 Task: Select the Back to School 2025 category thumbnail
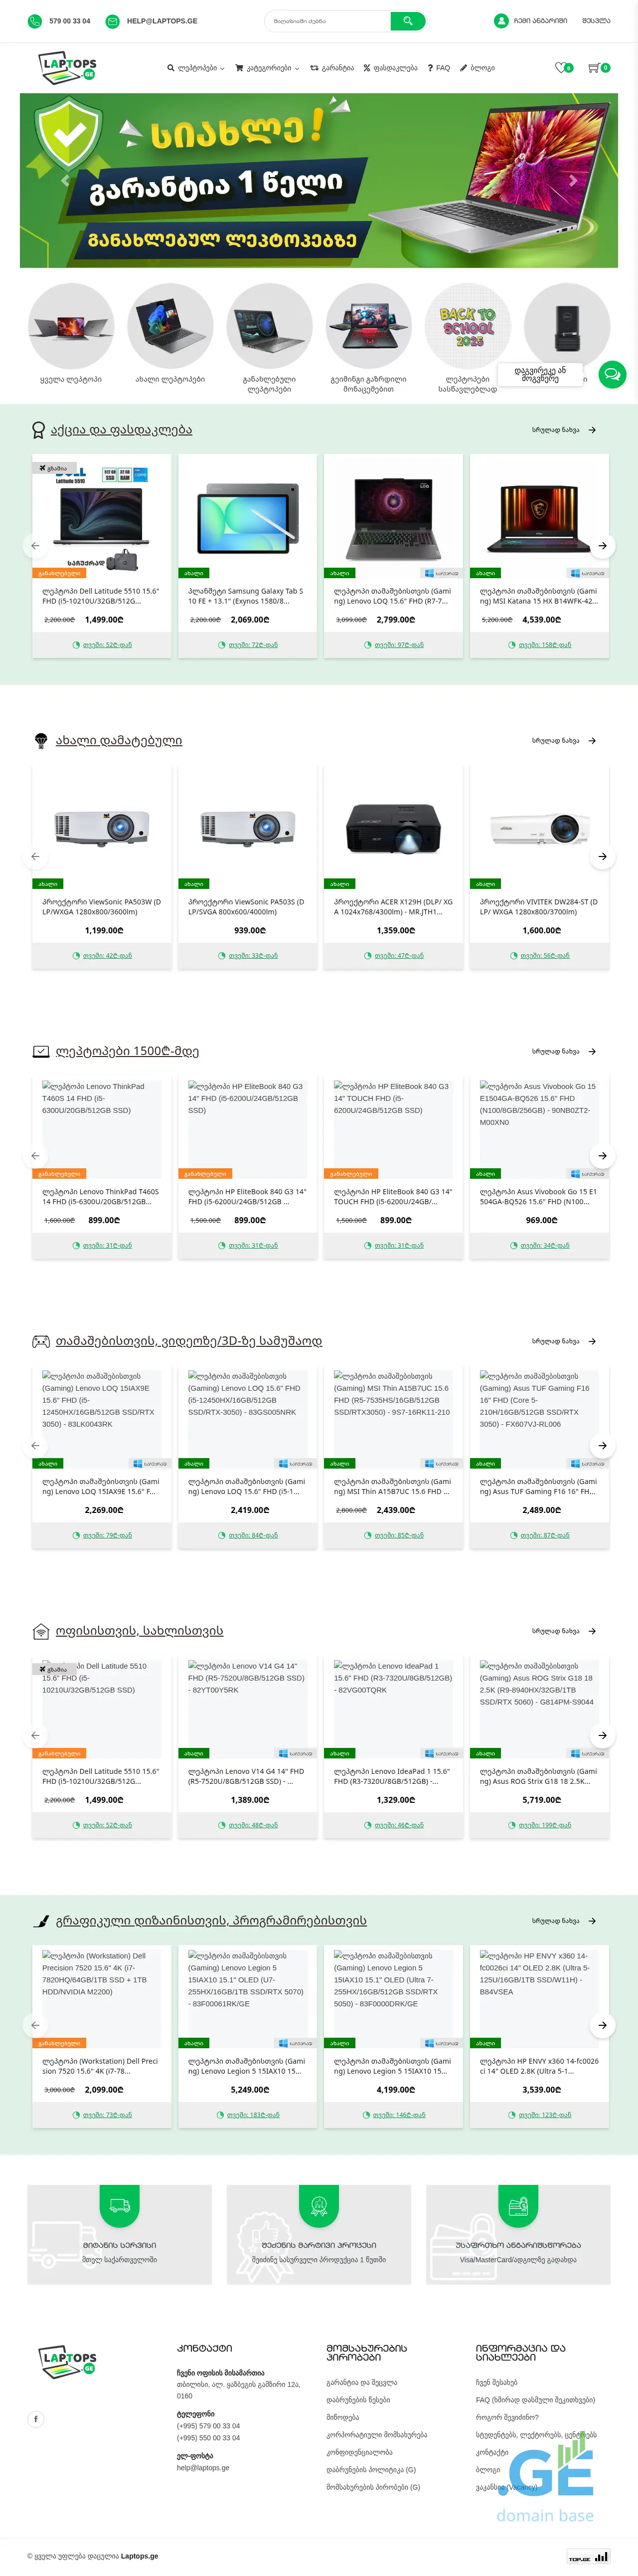(467, 326)
